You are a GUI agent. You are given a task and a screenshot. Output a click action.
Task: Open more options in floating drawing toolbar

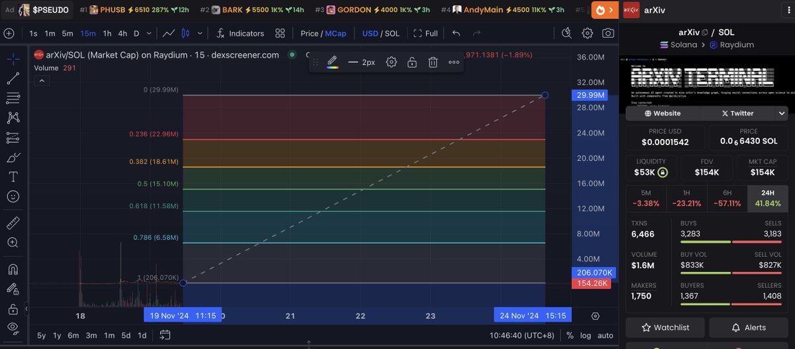tap(454, 62)
